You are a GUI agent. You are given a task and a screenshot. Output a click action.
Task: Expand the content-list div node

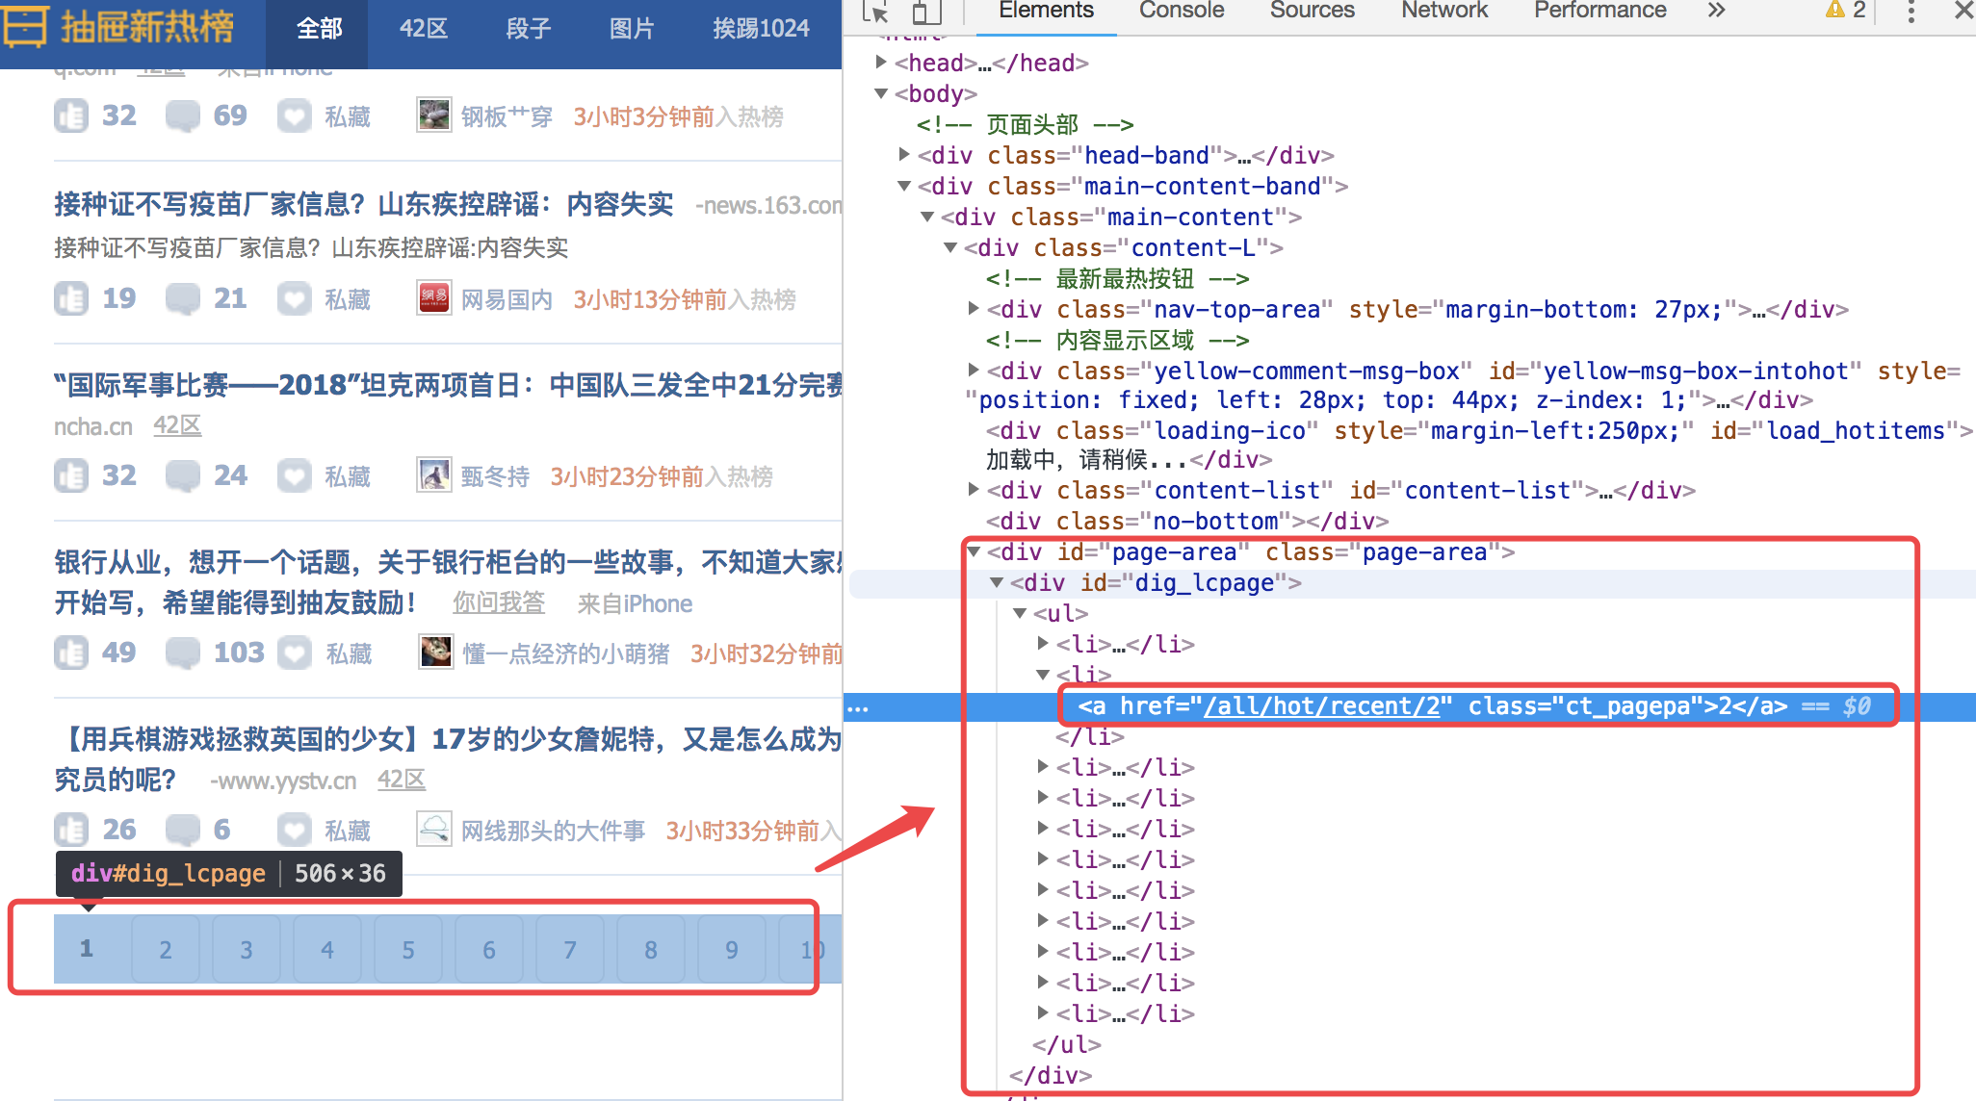pos(974,490)
